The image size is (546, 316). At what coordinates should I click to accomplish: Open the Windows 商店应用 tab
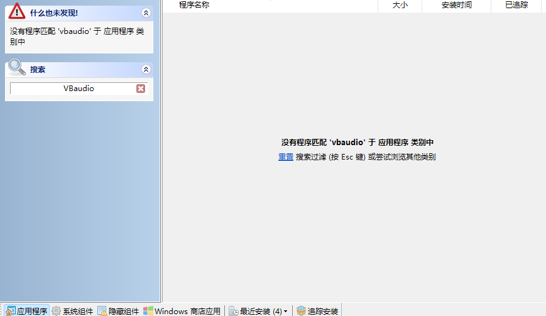[182, 311]
